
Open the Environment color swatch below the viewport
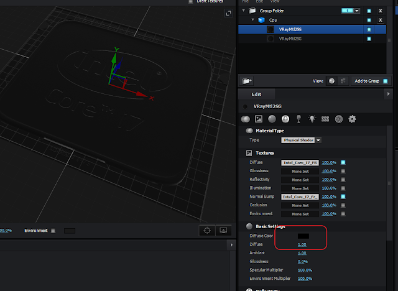pyautogui.click(x=70, y=231)
